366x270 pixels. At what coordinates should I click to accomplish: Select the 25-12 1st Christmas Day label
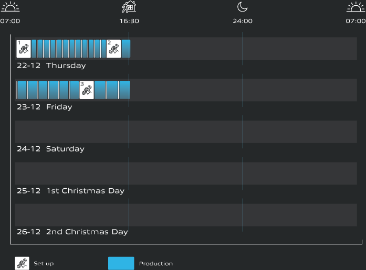[70, 191]
